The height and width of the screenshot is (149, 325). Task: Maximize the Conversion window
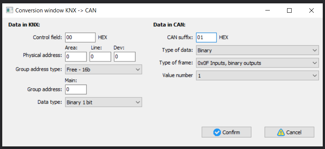point(289,10)
